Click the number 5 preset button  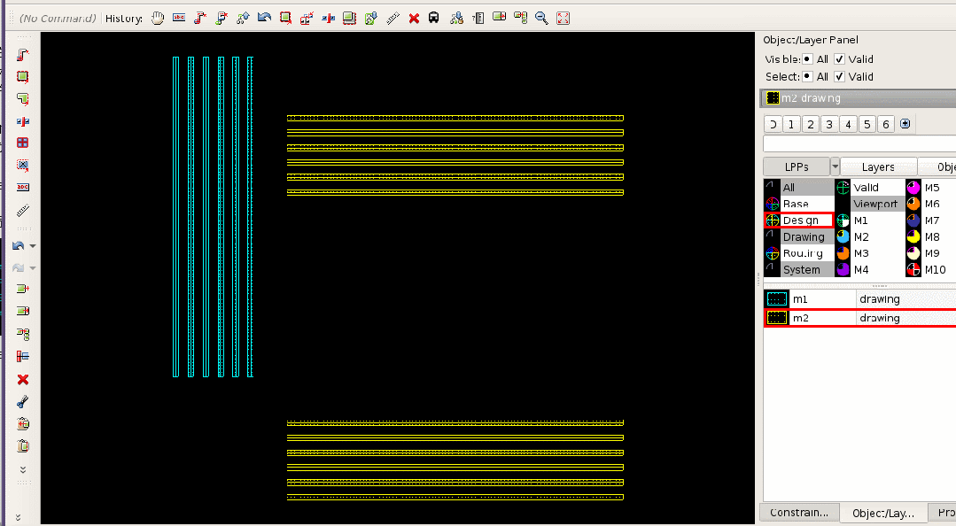pyautogui.click(x=867, y=124)
